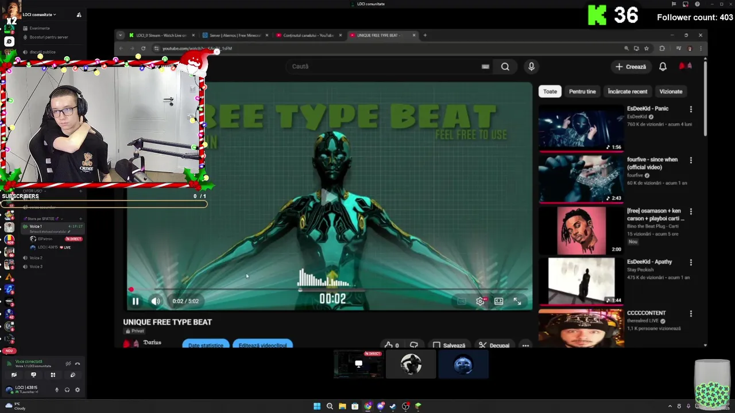Open osamason + ken carson beat thumbnail
This screenshot has width=735, height=413.
tap(581, 231)
